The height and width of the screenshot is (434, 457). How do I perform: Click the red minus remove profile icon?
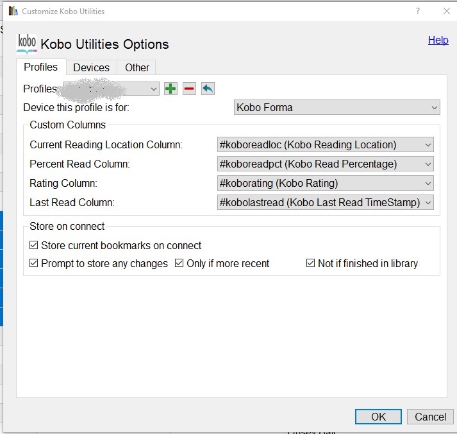(x=189, y=89)
